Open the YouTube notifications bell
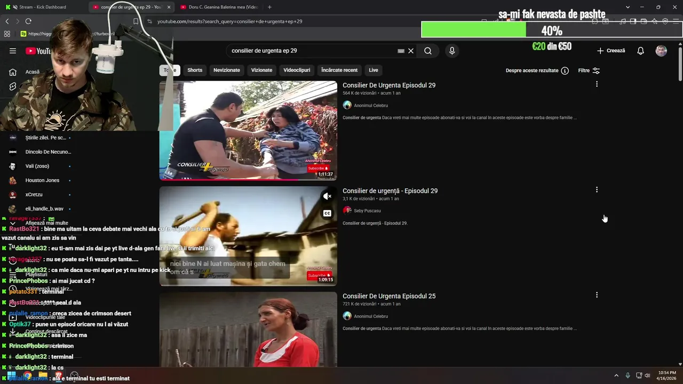This screenshot has height=384, width=683. (x=640, y=51)
